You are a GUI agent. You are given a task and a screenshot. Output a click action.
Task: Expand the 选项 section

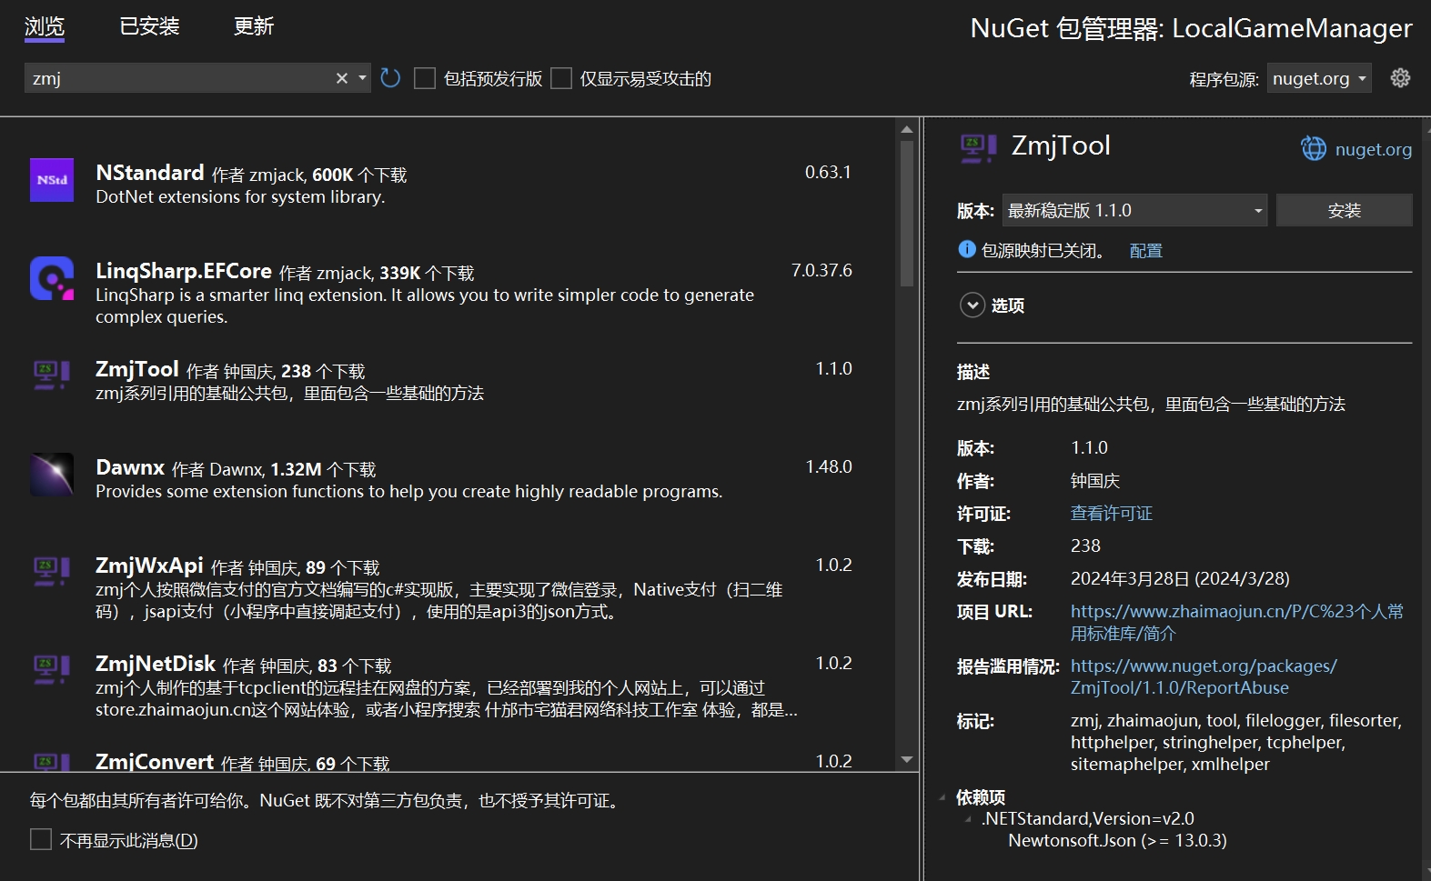[x=972, y=305]
